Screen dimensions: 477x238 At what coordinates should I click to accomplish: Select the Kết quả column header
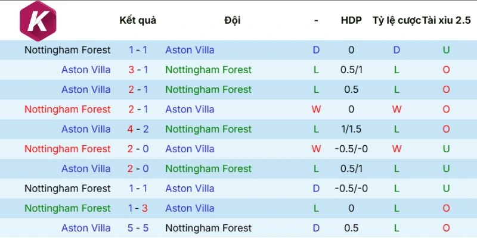138,20
